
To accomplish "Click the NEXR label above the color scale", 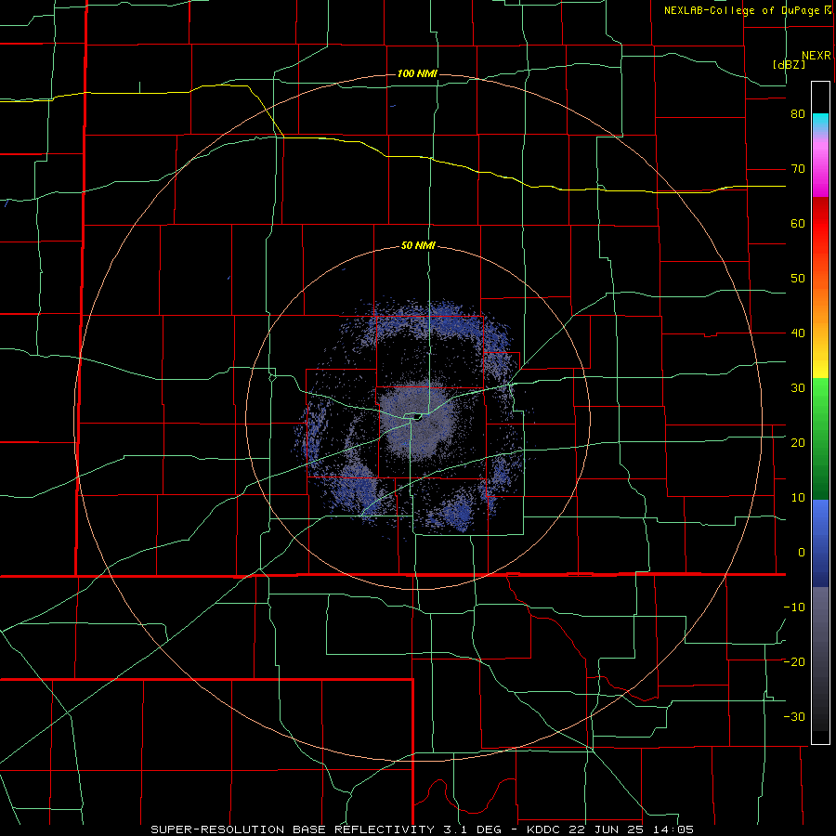I will tap(816, 56).
